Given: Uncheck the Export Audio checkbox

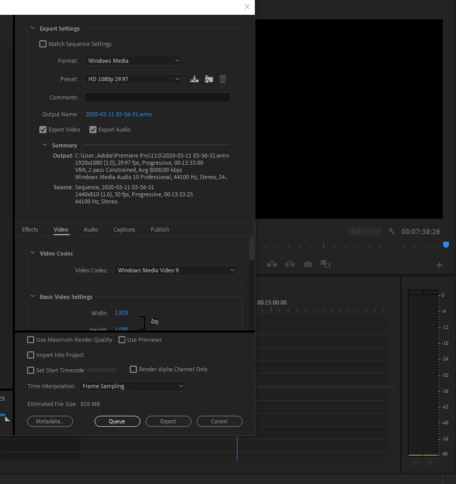Looking at the screenshot, I should 93,130.
